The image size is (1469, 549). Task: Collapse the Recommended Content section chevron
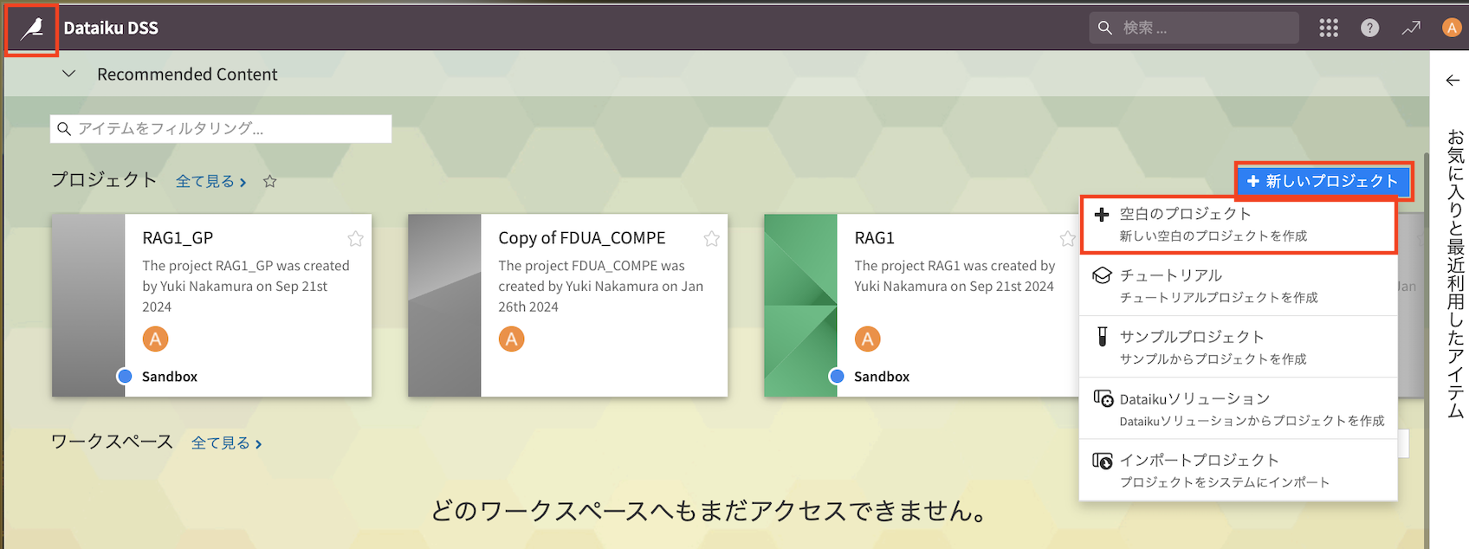pyautogui.click(x=68, y=74)
